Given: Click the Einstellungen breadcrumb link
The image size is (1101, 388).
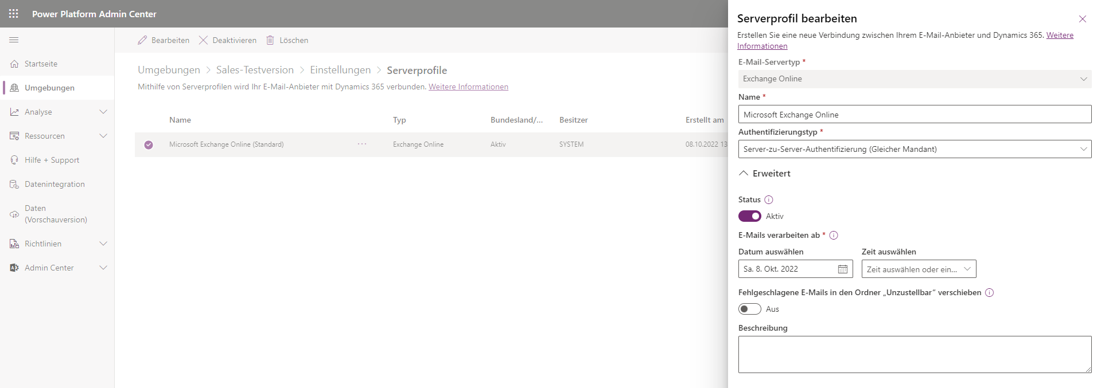Looking at the screenshot, I should (340, 70).
